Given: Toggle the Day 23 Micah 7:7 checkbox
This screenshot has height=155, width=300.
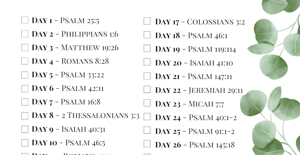Looking at the screenshot, I should click(147, 103).
